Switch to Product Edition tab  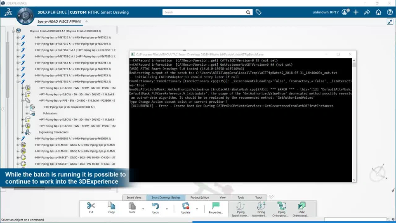point(200,197)
